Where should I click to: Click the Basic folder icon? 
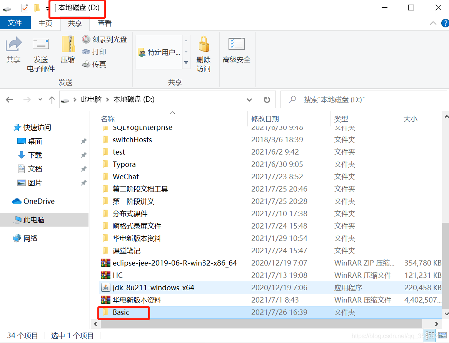(x=106, y=312)
